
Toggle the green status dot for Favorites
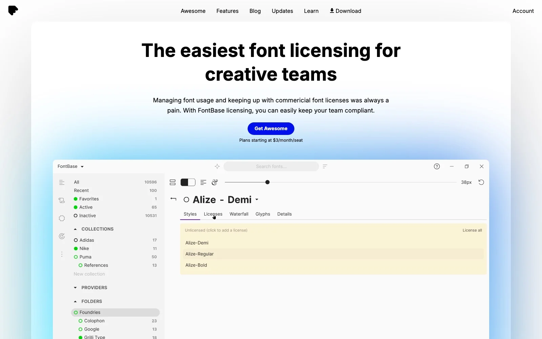tap(76, 199)
